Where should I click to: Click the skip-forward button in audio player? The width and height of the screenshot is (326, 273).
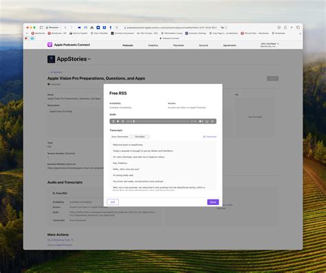click(x=123, y=121)
